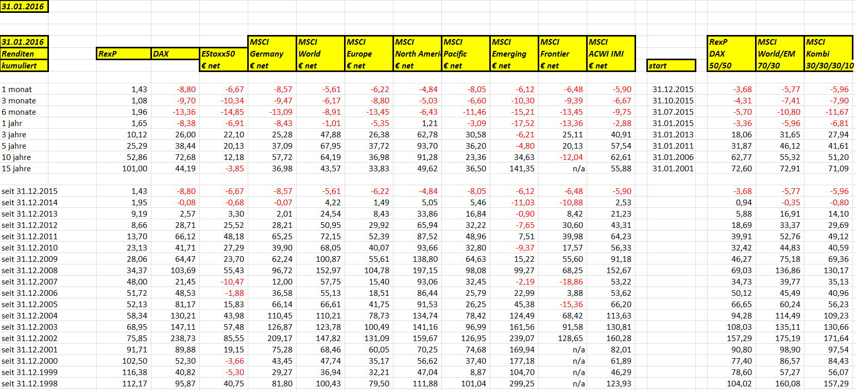This screenshot has height=391, width=856.
Task: Click the "15 jahre" row label
Action: tap(16, 169)
